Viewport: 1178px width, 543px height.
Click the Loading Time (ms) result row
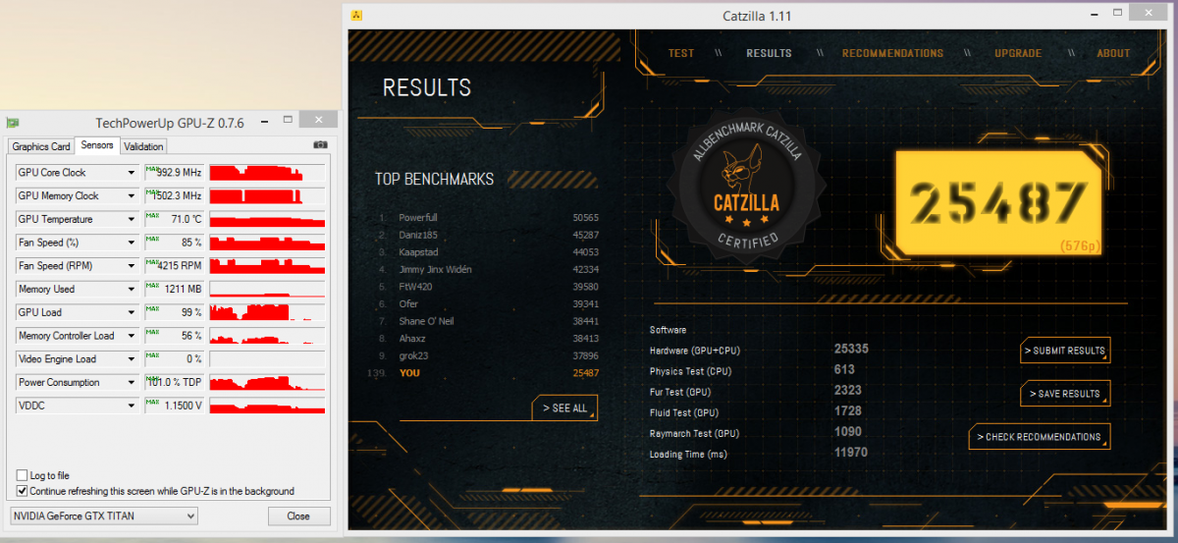pos(759,454)
